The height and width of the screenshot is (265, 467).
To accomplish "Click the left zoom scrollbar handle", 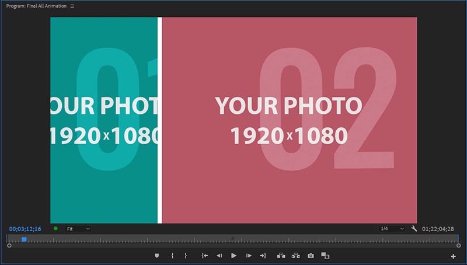I will (x=9, y=246).
